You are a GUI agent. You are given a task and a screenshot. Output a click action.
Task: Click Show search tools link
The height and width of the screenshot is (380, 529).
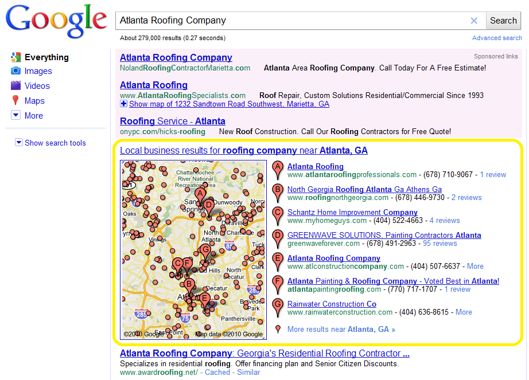tap(55, 143)
